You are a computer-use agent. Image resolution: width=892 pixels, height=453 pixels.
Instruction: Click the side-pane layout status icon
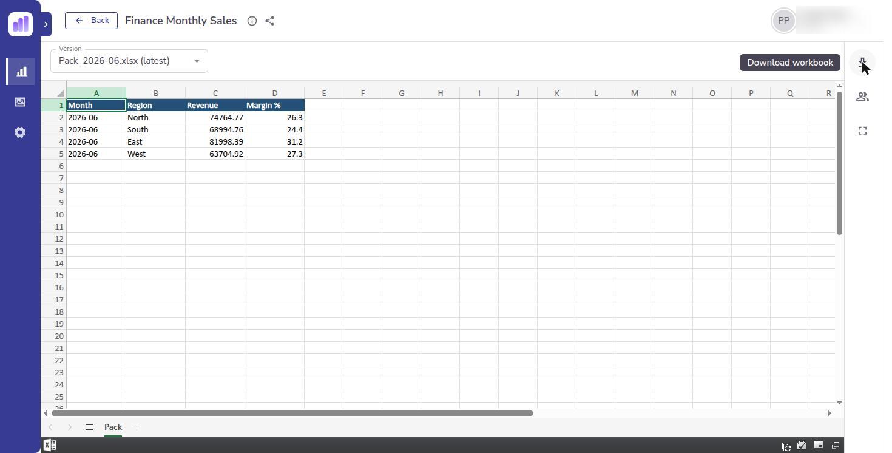click(x=819, y=445)
